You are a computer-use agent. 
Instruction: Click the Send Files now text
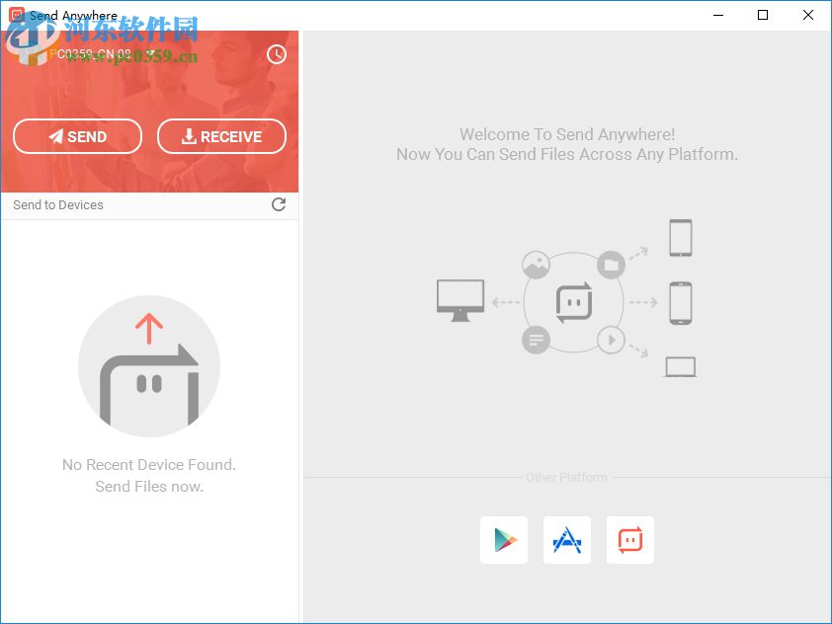click(148, 486)
